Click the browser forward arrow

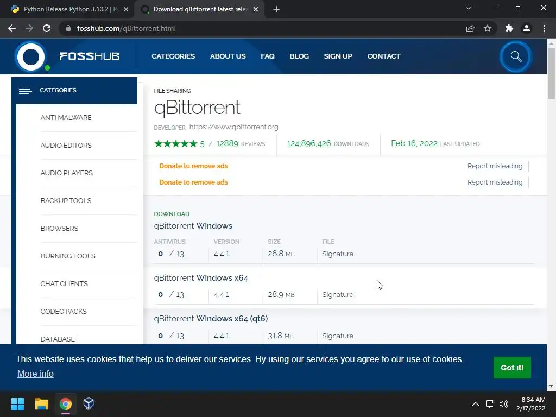[x=29, y=28]
